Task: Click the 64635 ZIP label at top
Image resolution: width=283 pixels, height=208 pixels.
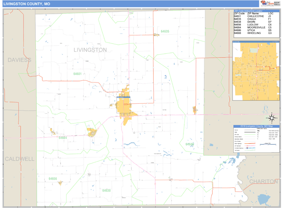Action: coord(165,31)
